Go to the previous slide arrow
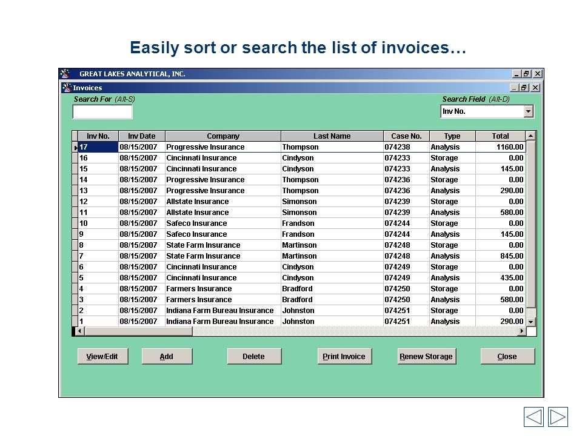Viewport: 582px width, 436px height. [x=533, y=417]
